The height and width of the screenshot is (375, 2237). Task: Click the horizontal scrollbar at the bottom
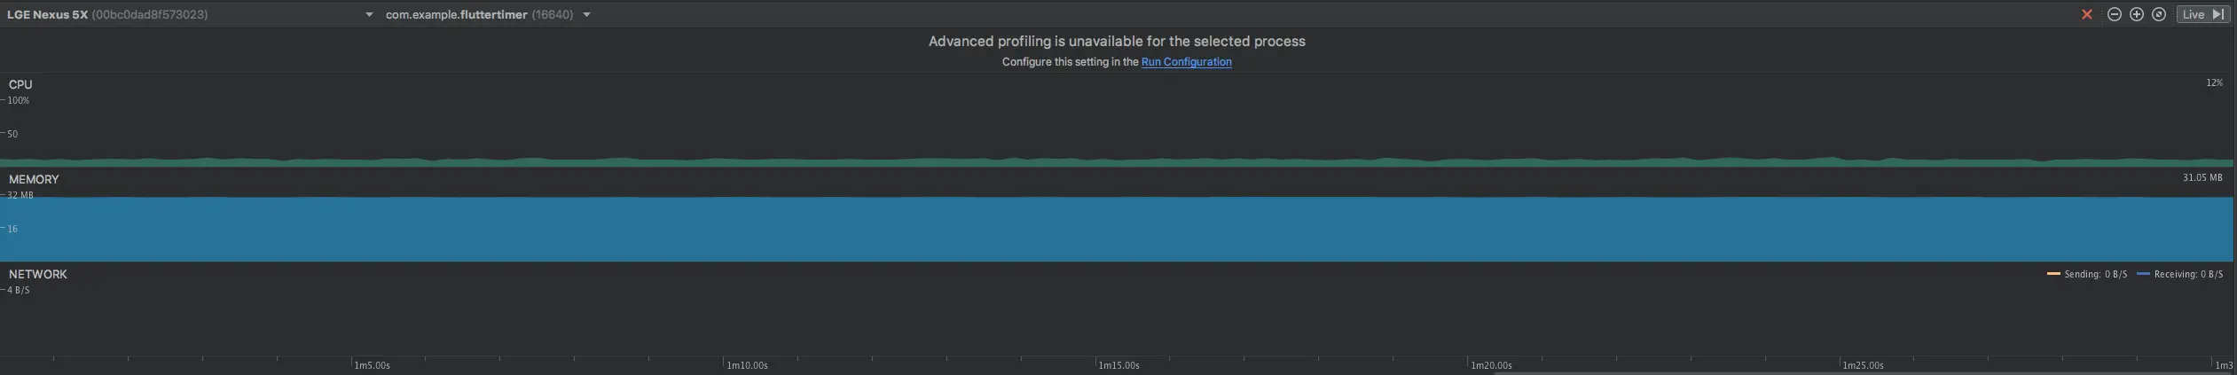(x=1863, y=373)
